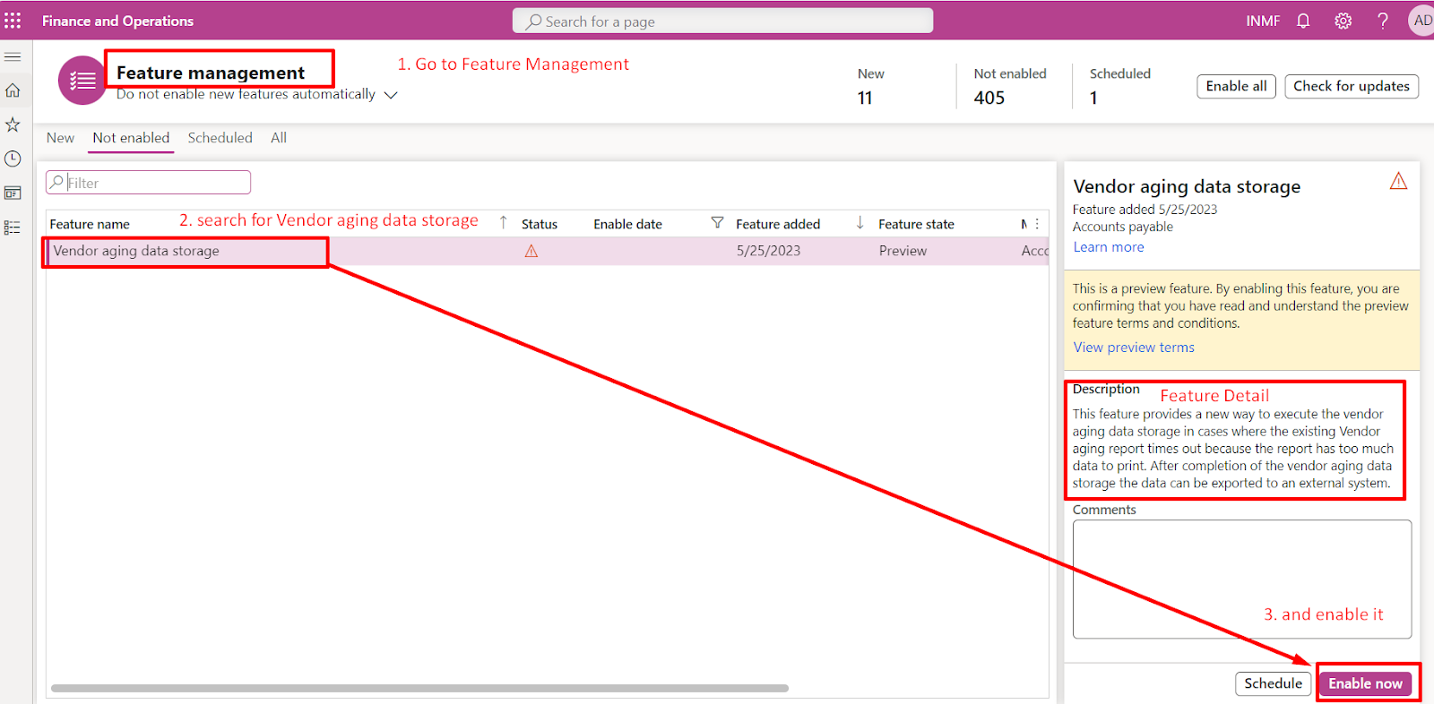Viewport: 1434px width, 704px height.
Task: Open the AD user account avatar
Action: click(x=1421, y=21)
